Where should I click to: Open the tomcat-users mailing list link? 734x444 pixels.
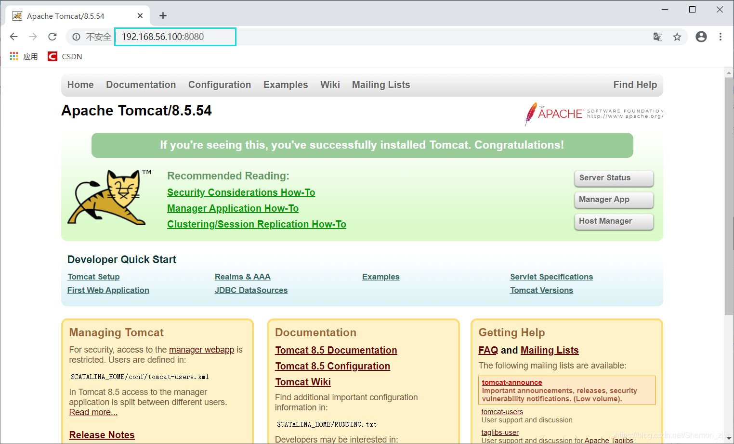[502, 412]
